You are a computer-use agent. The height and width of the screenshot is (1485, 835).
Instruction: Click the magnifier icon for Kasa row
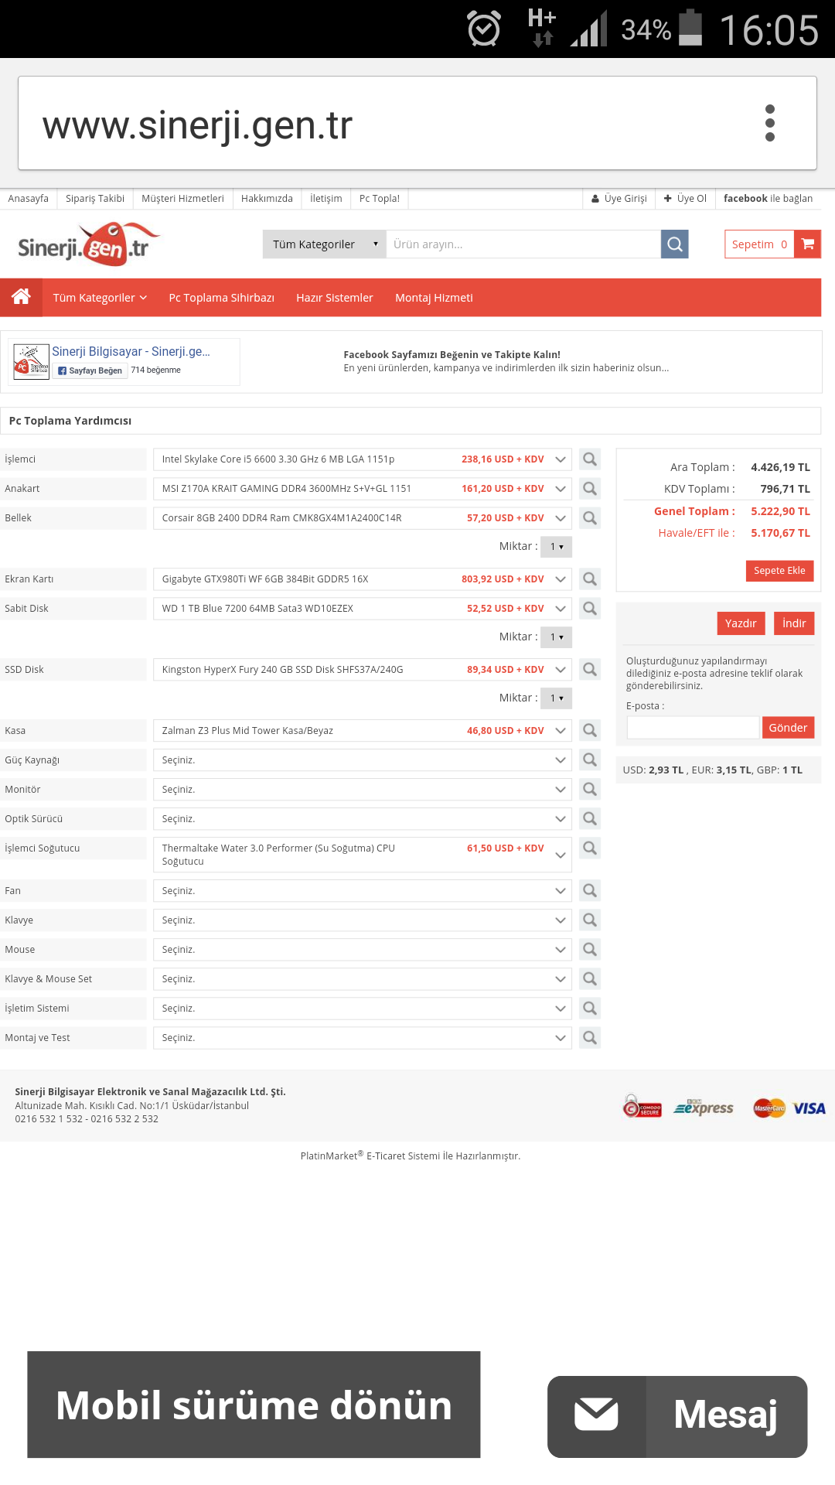click(x=590, y=731)
